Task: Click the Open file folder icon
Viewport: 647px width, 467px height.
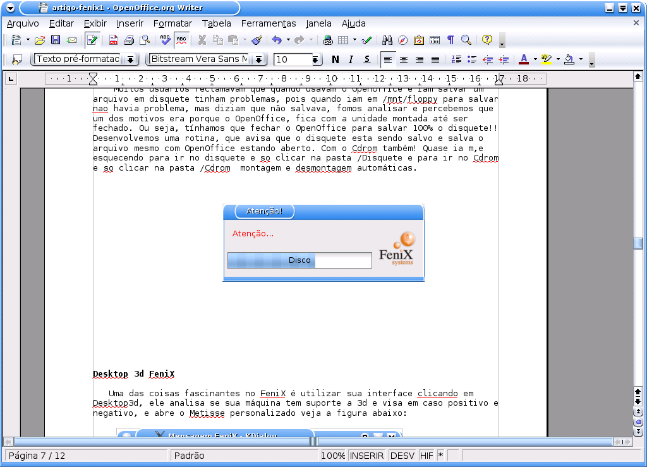Action: tap(40, 40)
